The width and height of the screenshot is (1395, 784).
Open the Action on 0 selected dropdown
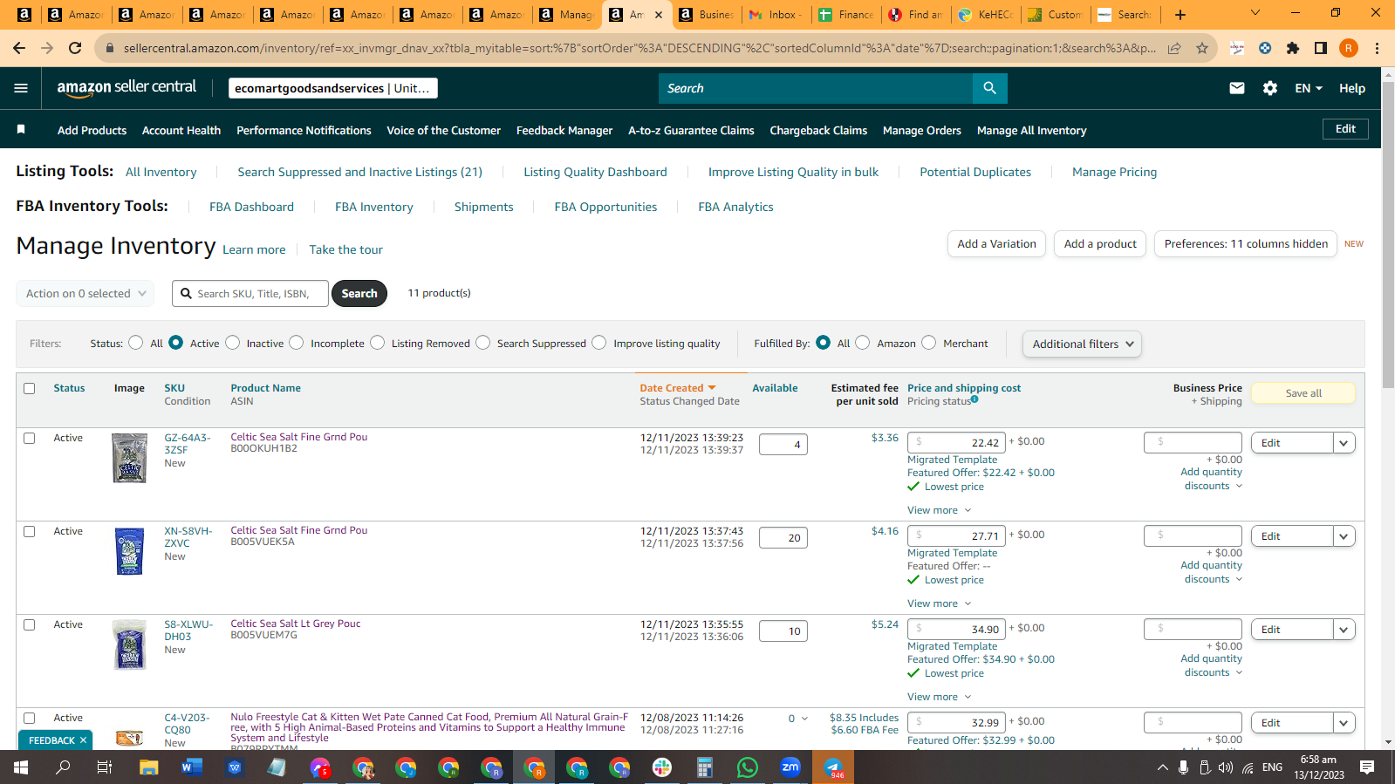85,294
